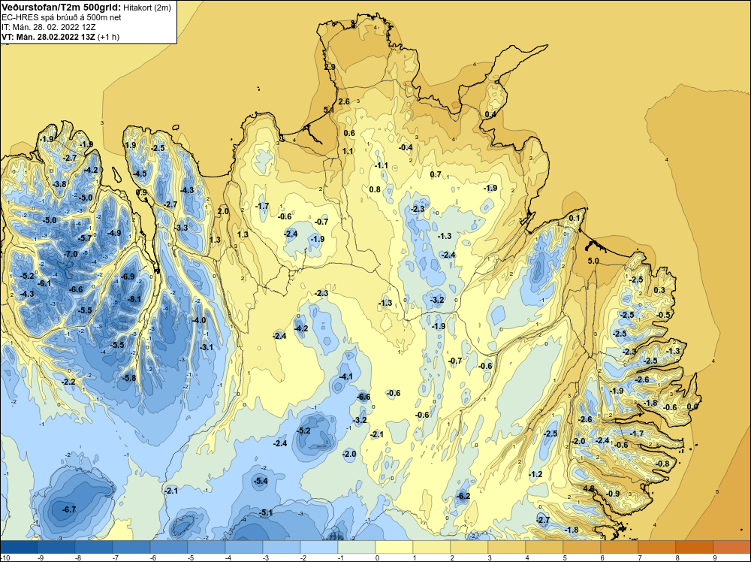Click the 0.0 temperature reading
751x562 pixels.
692,406
